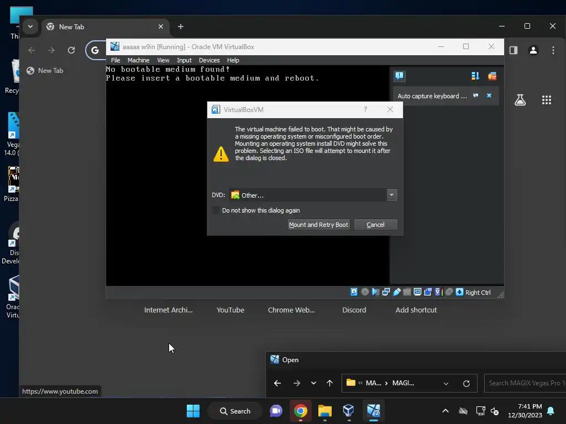Click the mouse integration status icon
This screenshot has width=566, height=424.
click(x=449, y=292)
